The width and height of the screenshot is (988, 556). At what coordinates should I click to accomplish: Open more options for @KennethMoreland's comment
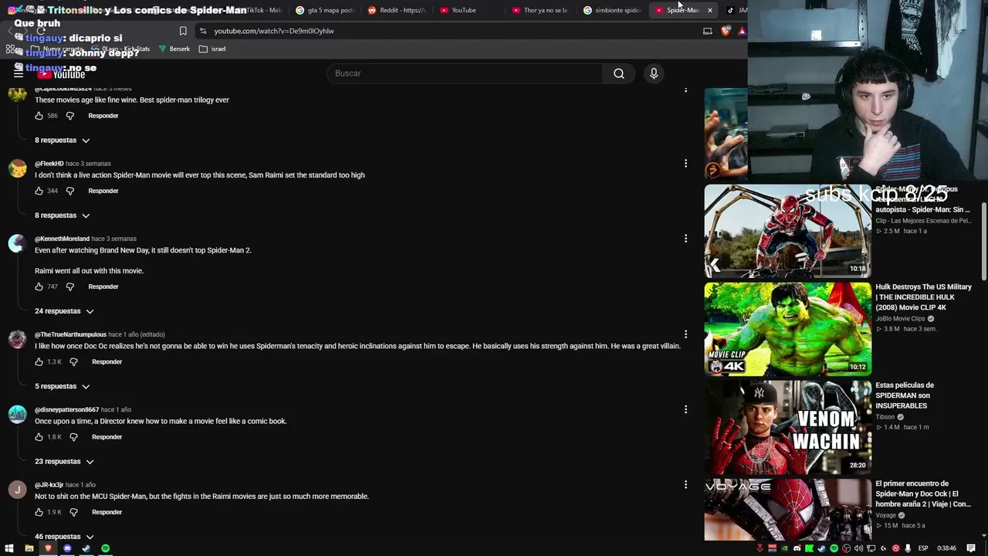pyautogui.click(x=685, y=239)
